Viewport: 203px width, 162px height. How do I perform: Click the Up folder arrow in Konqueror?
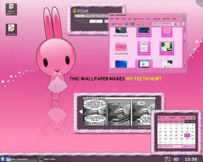tap(126, 24)
